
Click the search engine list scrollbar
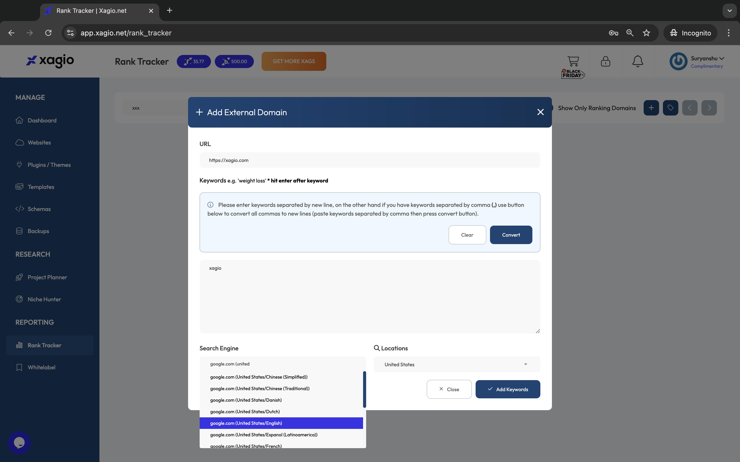pos(365,389)
